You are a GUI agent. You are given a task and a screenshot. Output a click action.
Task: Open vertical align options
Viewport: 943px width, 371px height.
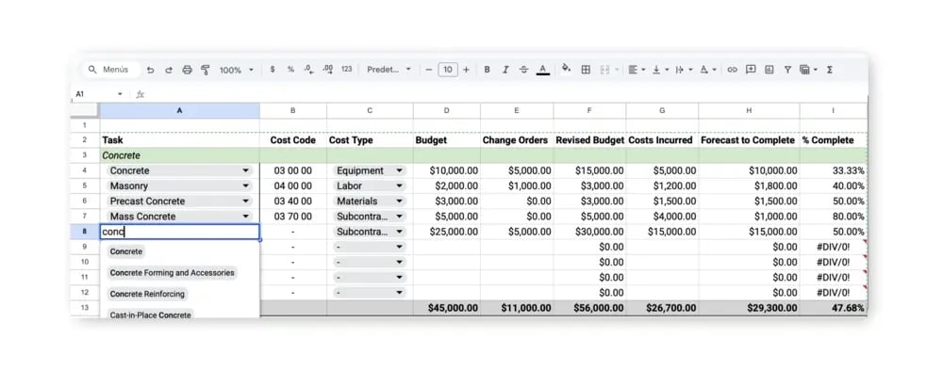coord(660,70)
